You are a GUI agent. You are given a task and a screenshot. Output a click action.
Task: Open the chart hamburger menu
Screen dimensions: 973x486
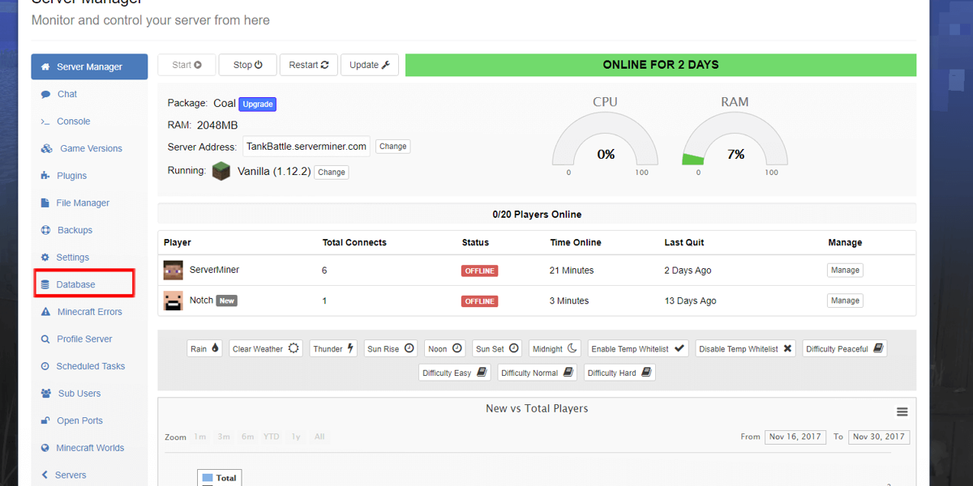[x=902, y=412]
